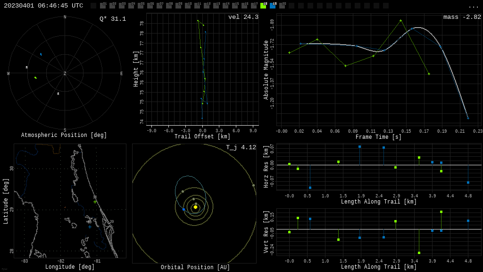Screen dimensions: 483x272
Task: Click the zenith Z at polar plot center
Action: click(x=65, y=74)
